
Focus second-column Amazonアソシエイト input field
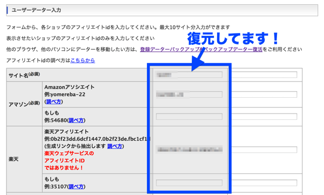264,95
